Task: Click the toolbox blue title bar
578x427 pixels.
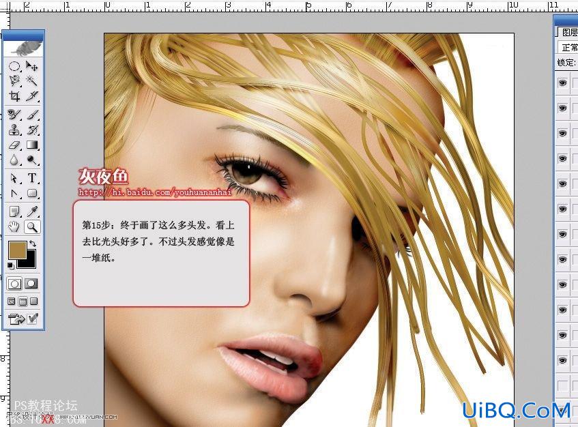Action: pos(24,36)
